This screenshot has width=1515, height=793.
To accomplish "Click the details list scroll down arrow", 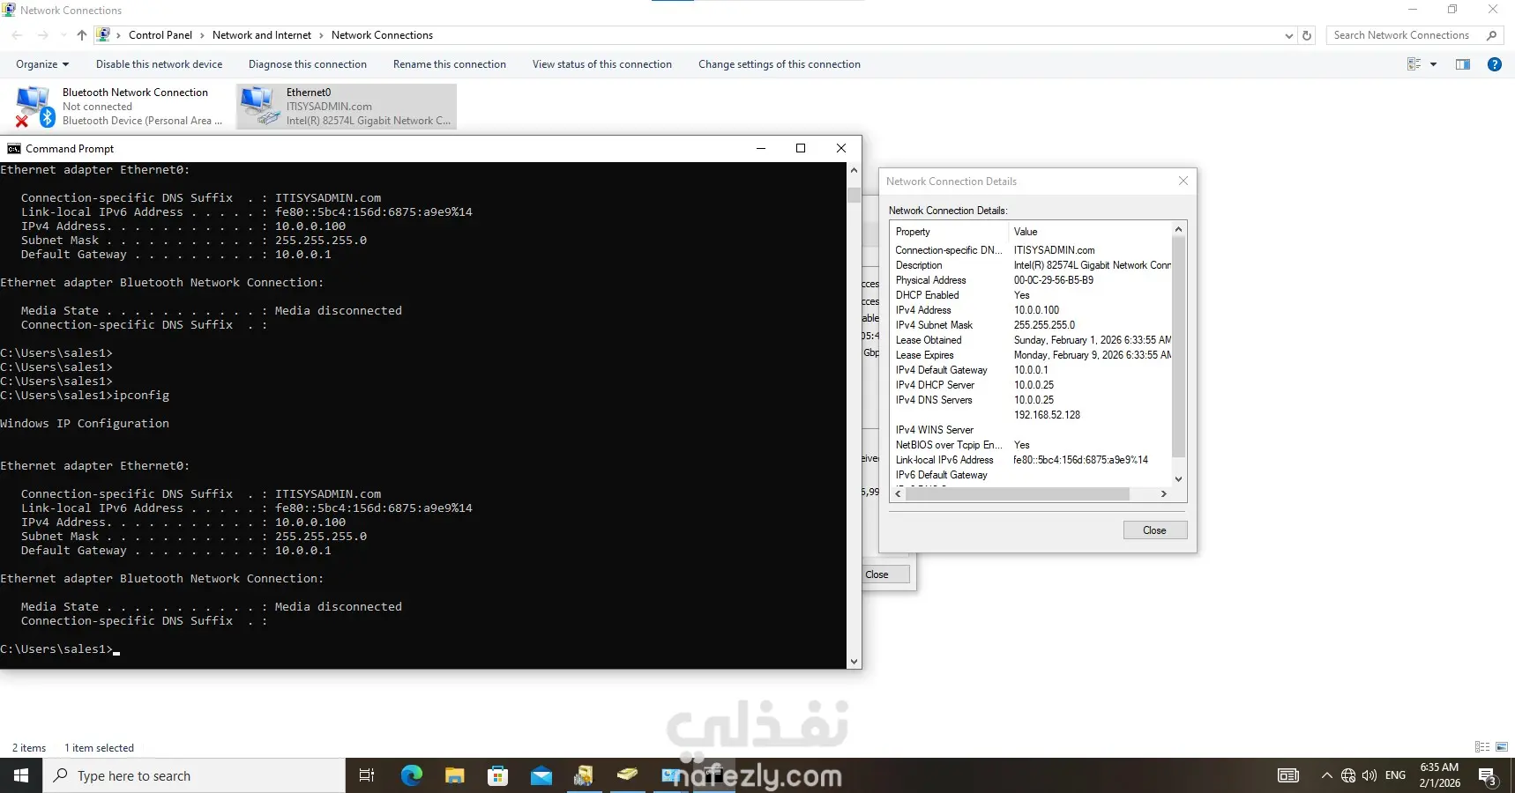I will pyautogui.click(x=1178, y=478).
